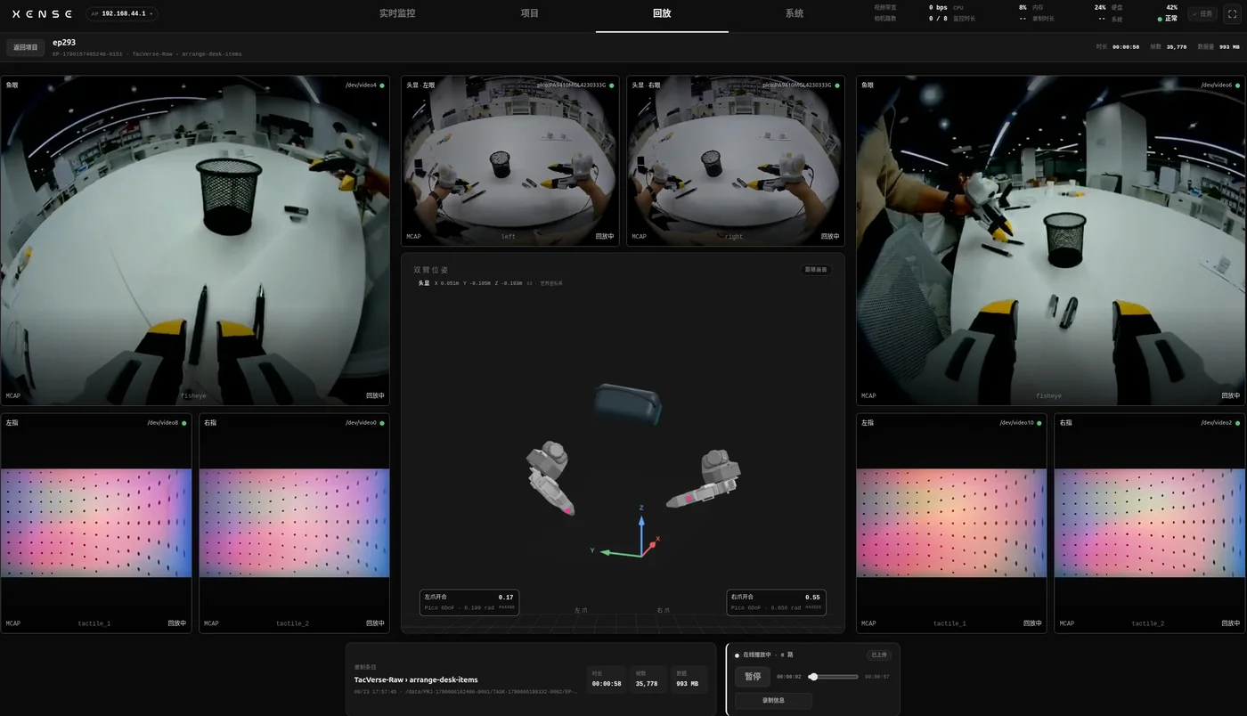Click the 头显 · 左眼 camera view

coord(509,160)
